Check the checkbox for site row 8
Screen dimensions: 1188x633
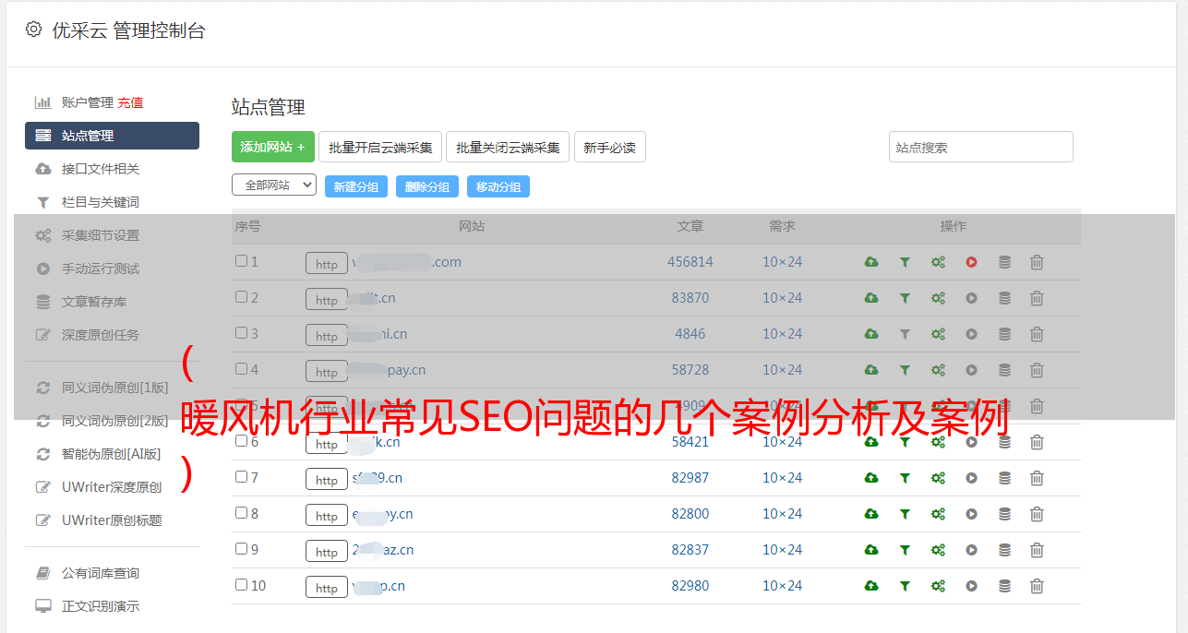pos(241,513)
